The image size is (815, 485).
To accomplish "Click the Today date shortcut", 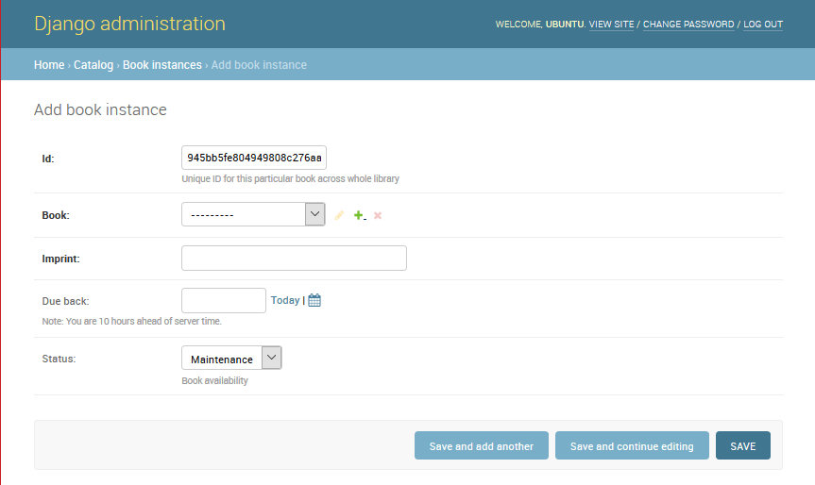I will pos(284,300).
